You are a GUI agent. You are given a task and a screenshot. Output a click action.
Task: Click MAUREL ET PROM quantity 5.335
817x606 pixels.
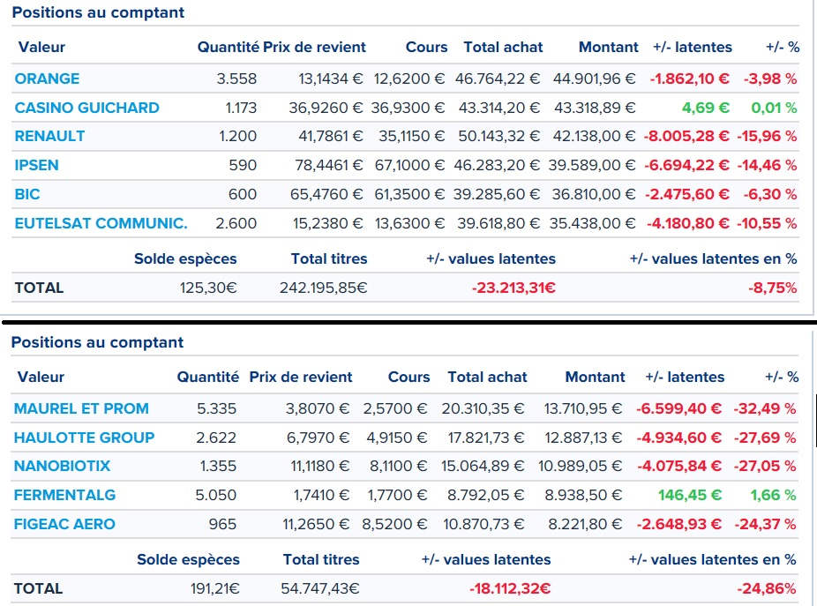click(x=217, y=408)
